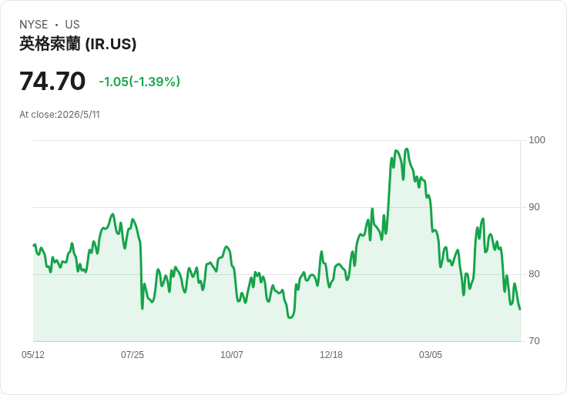Click the 05/12 date axis label
The image size is (567, 395).
(33, 354)
